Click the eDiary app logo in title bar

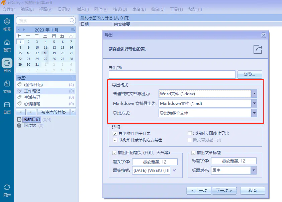[x=4, y=3]
